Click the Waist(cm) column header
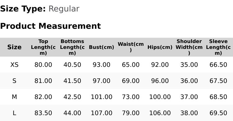 click(130, 47)
